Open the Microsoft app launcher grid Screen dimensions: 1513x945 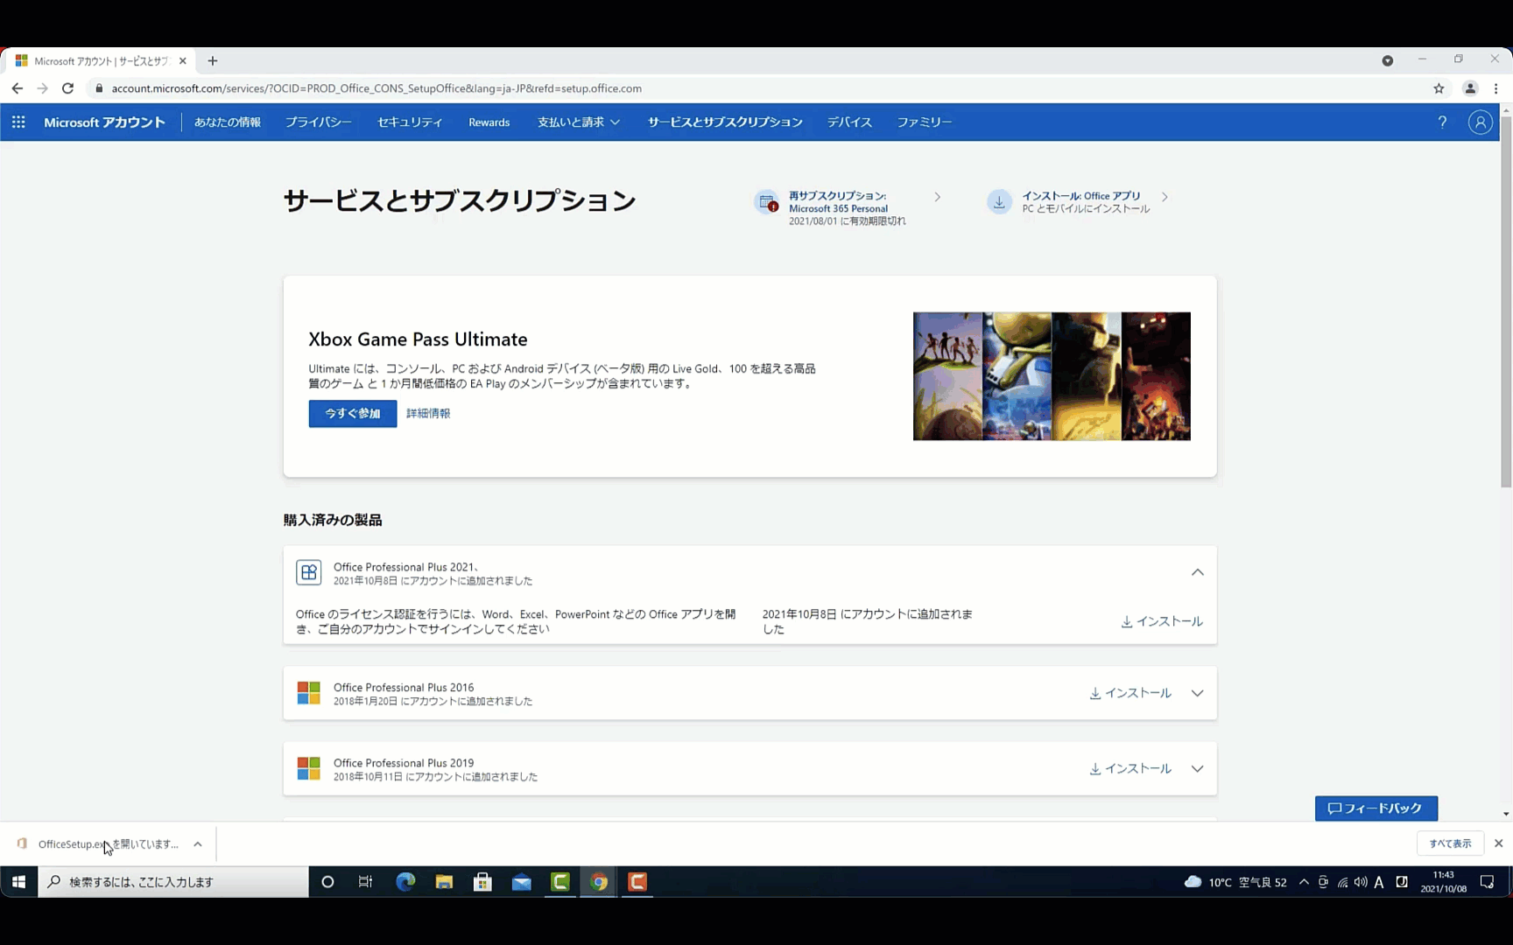(x=18, y=122)
